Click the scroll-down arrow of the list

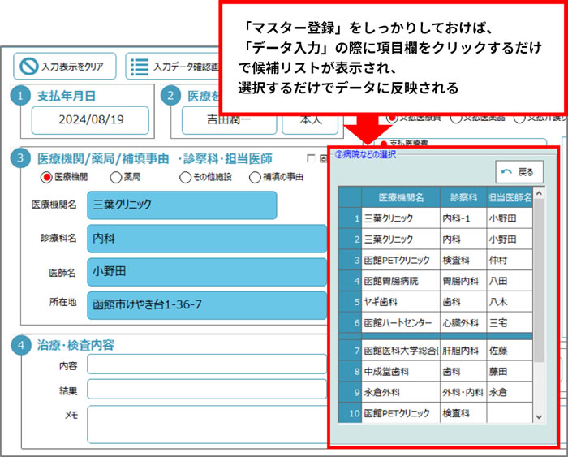pos(539,416)
